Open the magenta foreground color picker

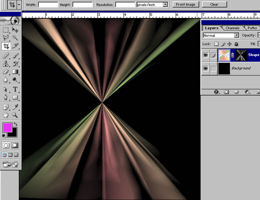8,128
